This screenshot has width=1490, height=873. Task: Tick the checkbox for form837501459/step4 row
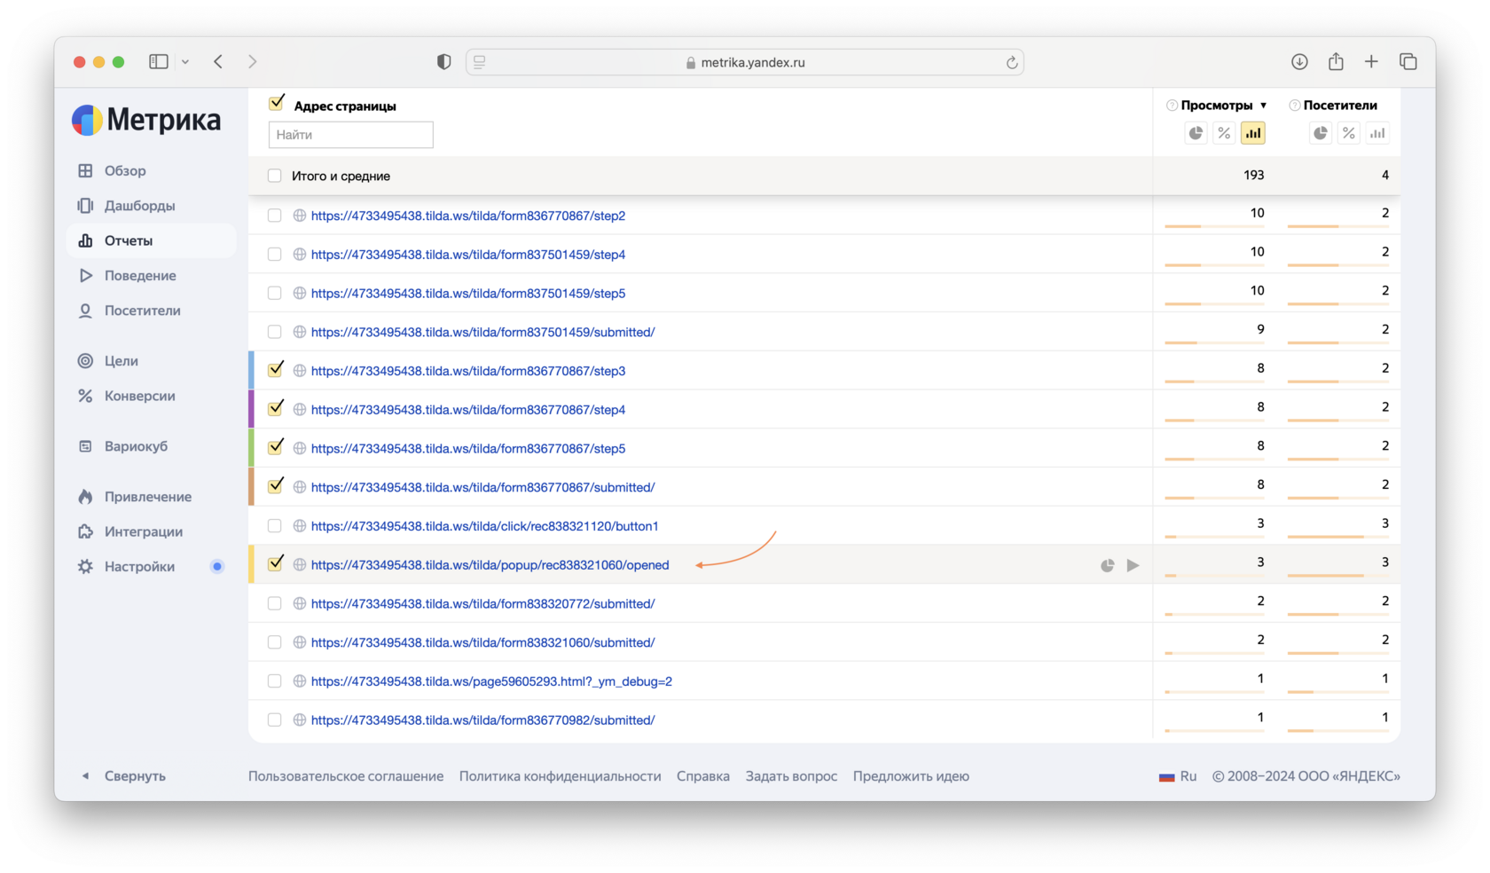point(275,255)
